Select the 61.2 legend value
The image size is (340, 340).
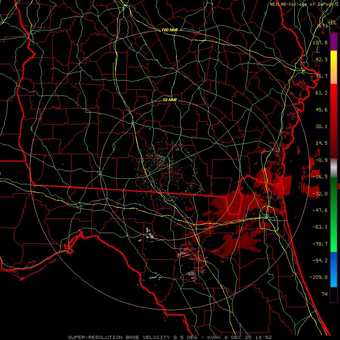[x=321, y=93]
